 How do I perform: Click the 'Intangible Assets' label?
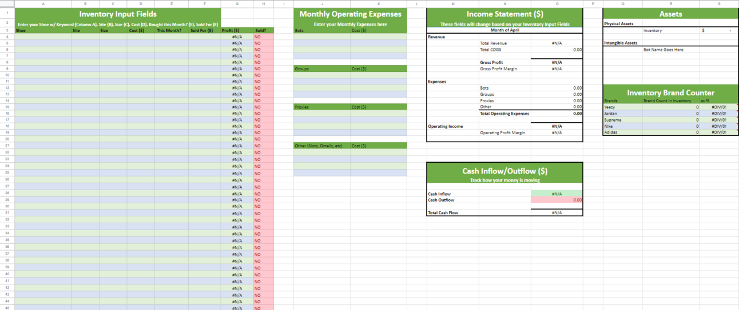(621, 43)
